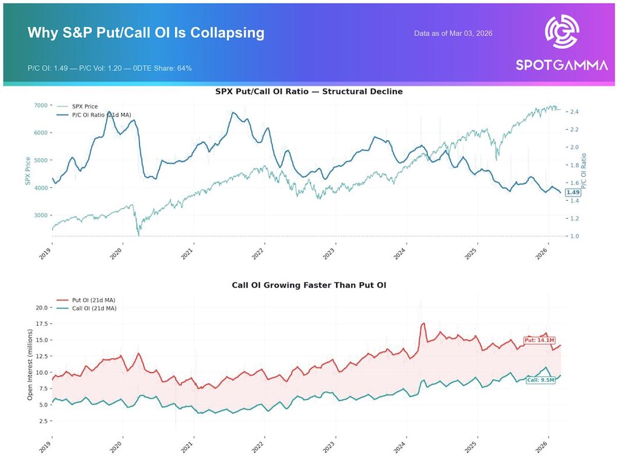Click the SPOTGAMMA brand name text
The image size is (617, 463).
(561, 66)
